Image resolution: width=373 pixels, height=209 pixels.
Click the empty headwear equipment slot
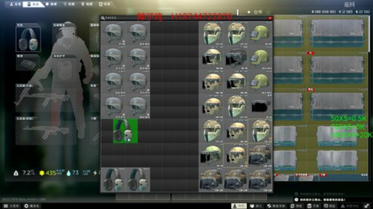point(65,39)
